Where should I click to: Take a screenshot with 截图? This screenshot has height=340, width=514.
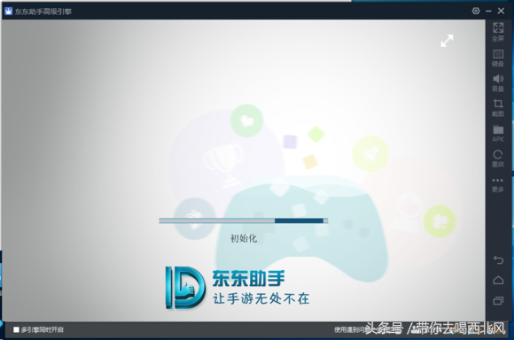point(498,108)
